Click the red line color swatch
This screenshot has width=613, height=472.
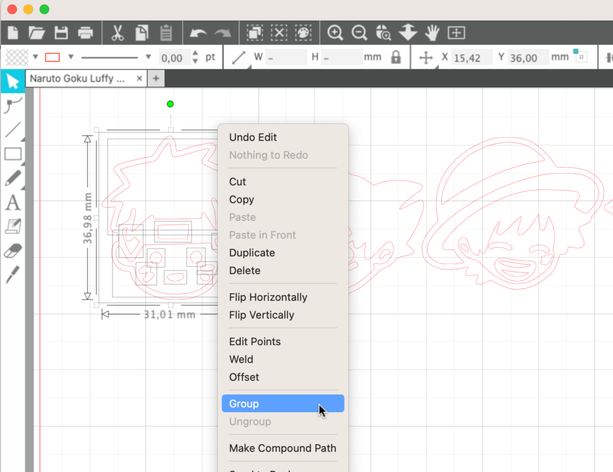(53, 58)
